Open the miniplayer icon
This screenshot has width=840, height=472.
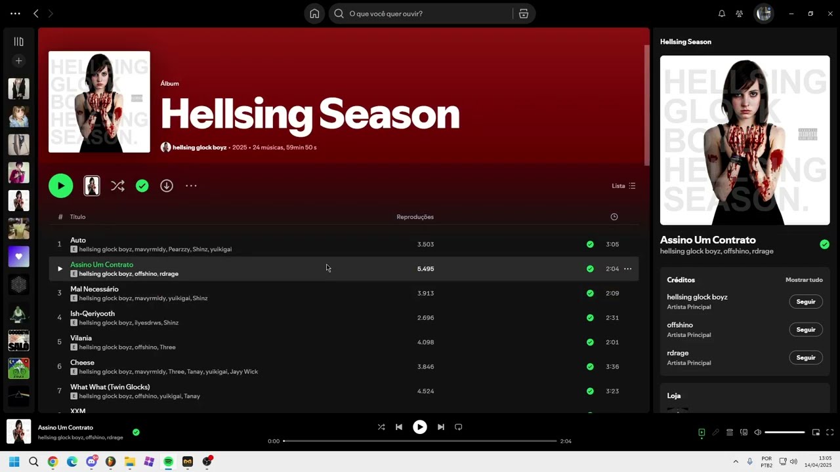tap(816, 432)
